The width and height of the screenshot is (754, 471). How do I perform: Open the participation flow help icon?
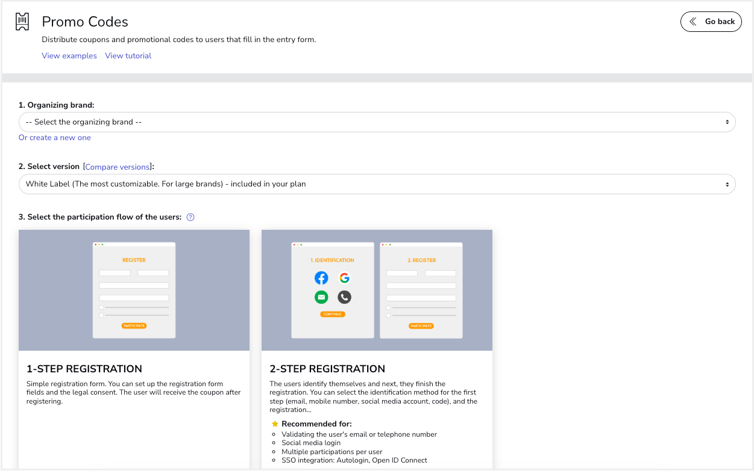click(190, 217)
